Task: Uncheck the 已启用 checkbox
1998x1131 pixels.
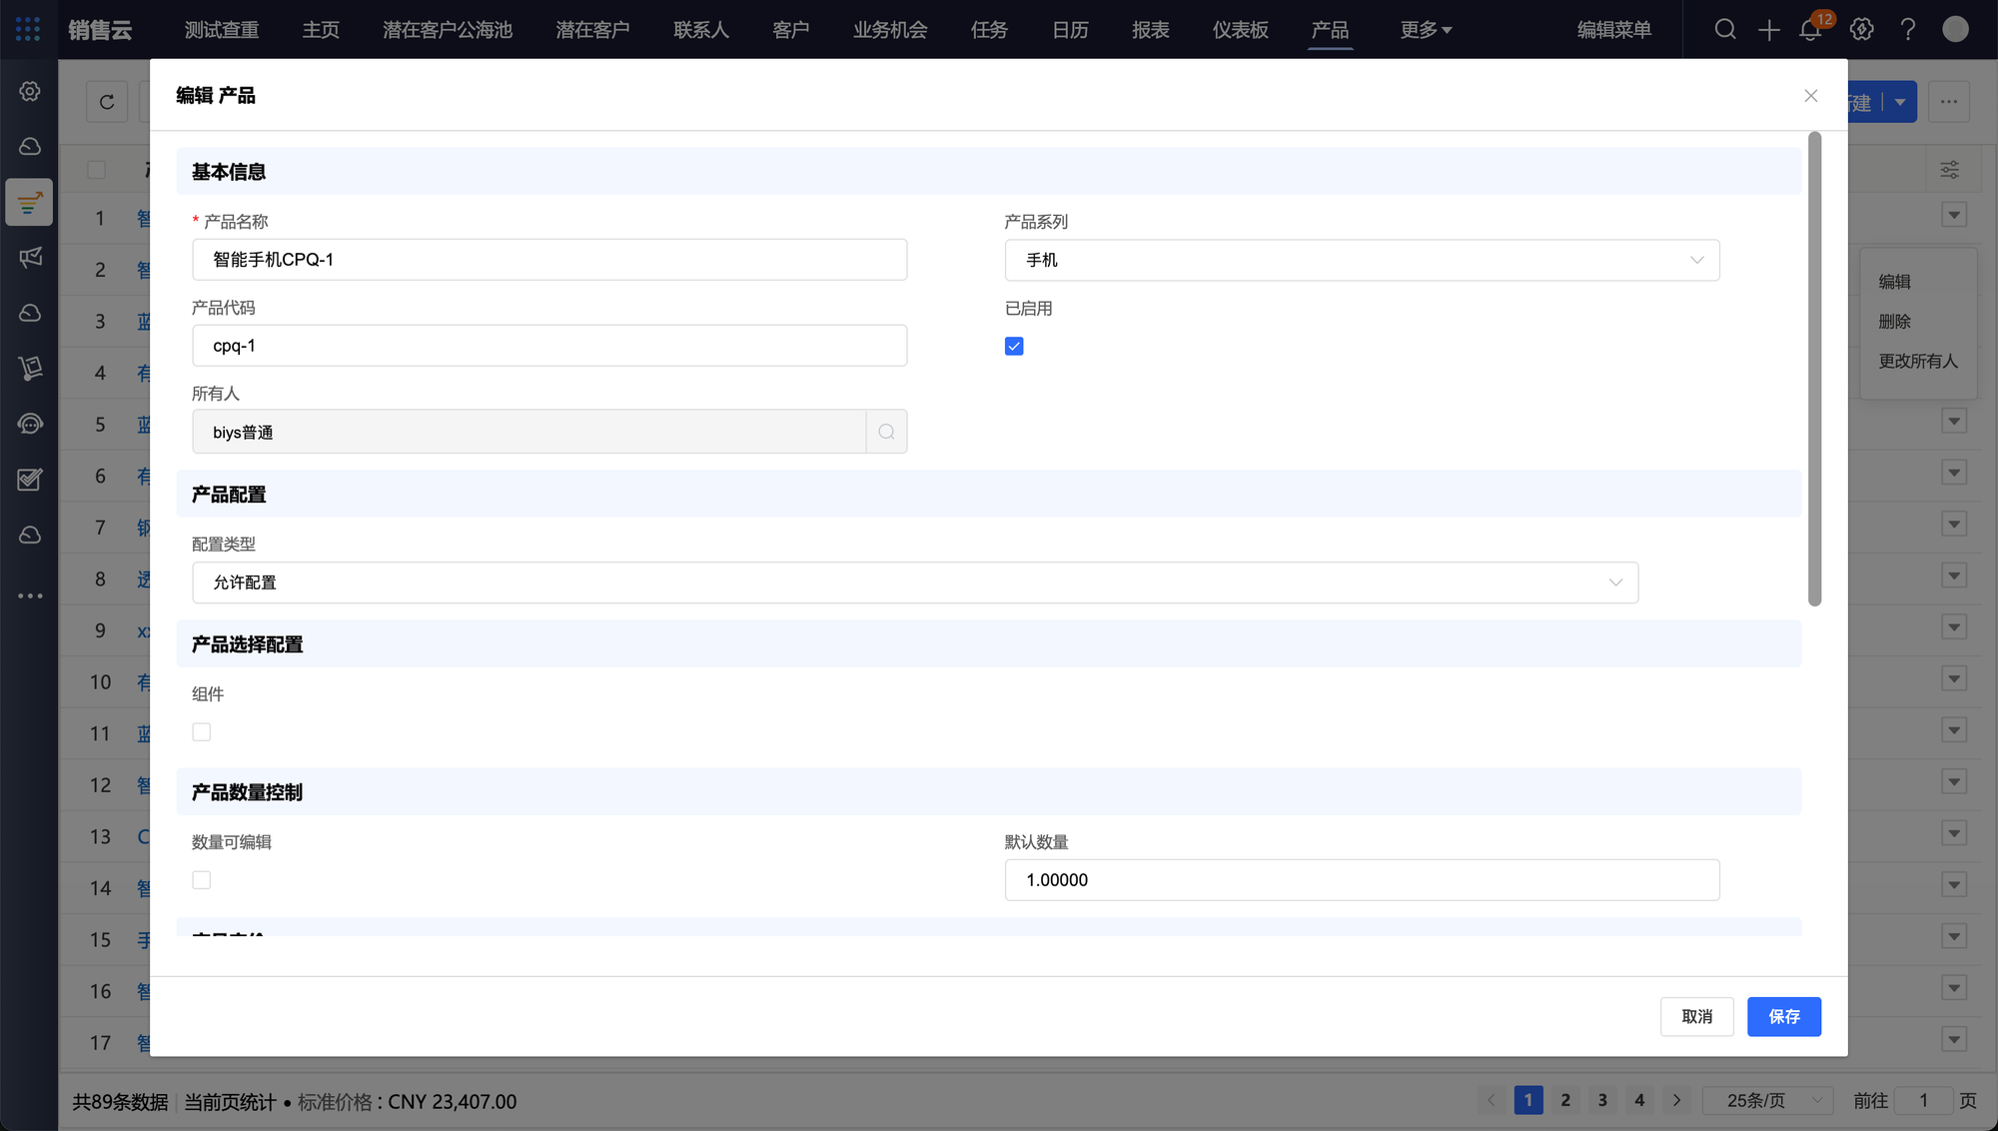Action: pyautogui.click(x=1014, y=346)
